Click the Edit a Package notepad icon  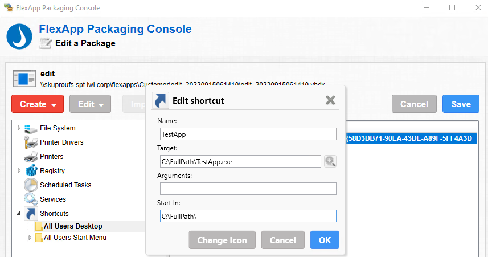[46, 43]
